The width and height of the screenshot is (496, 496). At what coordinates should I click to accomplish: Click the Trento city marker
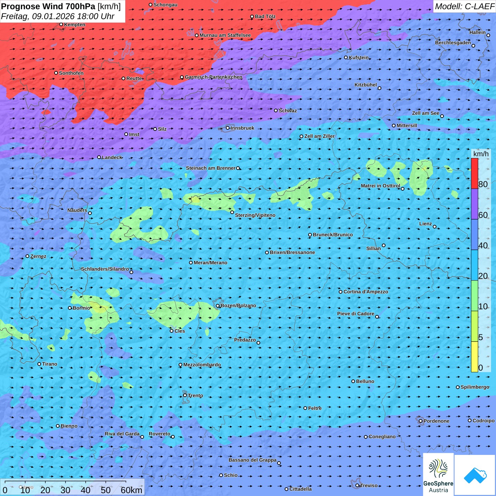[x=185, y=395]
